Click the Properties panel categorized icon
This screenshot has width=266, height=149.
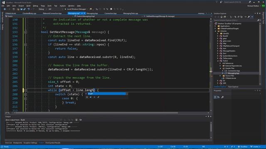(x=215, y=97)
